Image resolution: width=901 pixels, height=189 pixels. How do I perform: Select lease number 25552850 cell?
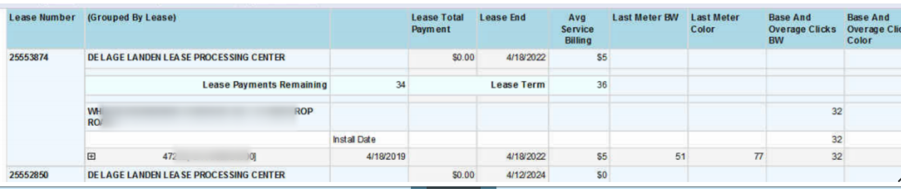[29, 175]
